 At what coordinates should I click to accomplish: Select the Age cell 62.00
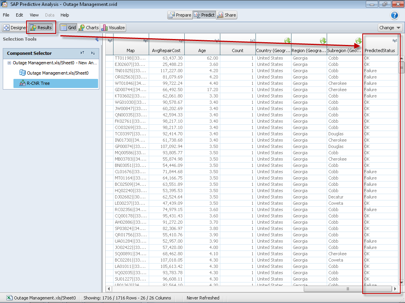pyautogui.click(x=202, y=58)
